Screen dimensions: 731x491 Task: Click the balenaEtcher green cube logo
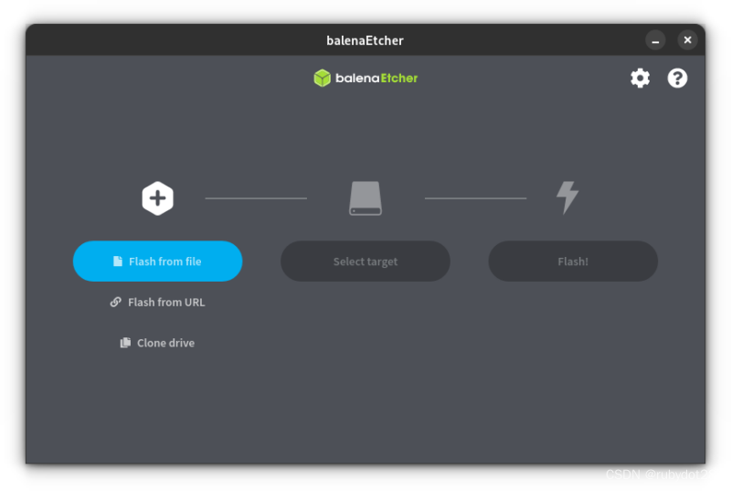click(322, 78)
